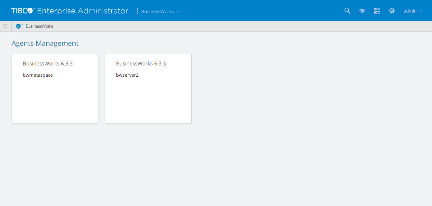Click the BusinessWorks breadcrumb link

pyautogui.click(x=40, y=26)
